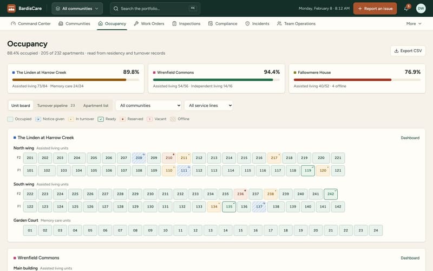Click the plus icon in Report an issue
The height and width of the screenshot is (271, 433).
pyautogui.click(x=360, y=9)
